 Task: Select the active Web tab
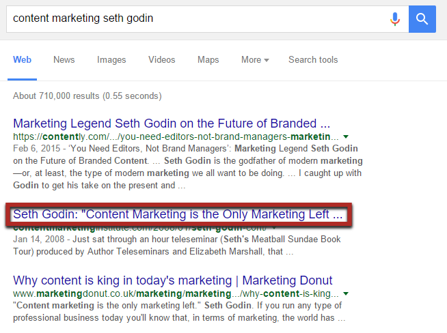[23, 60]
